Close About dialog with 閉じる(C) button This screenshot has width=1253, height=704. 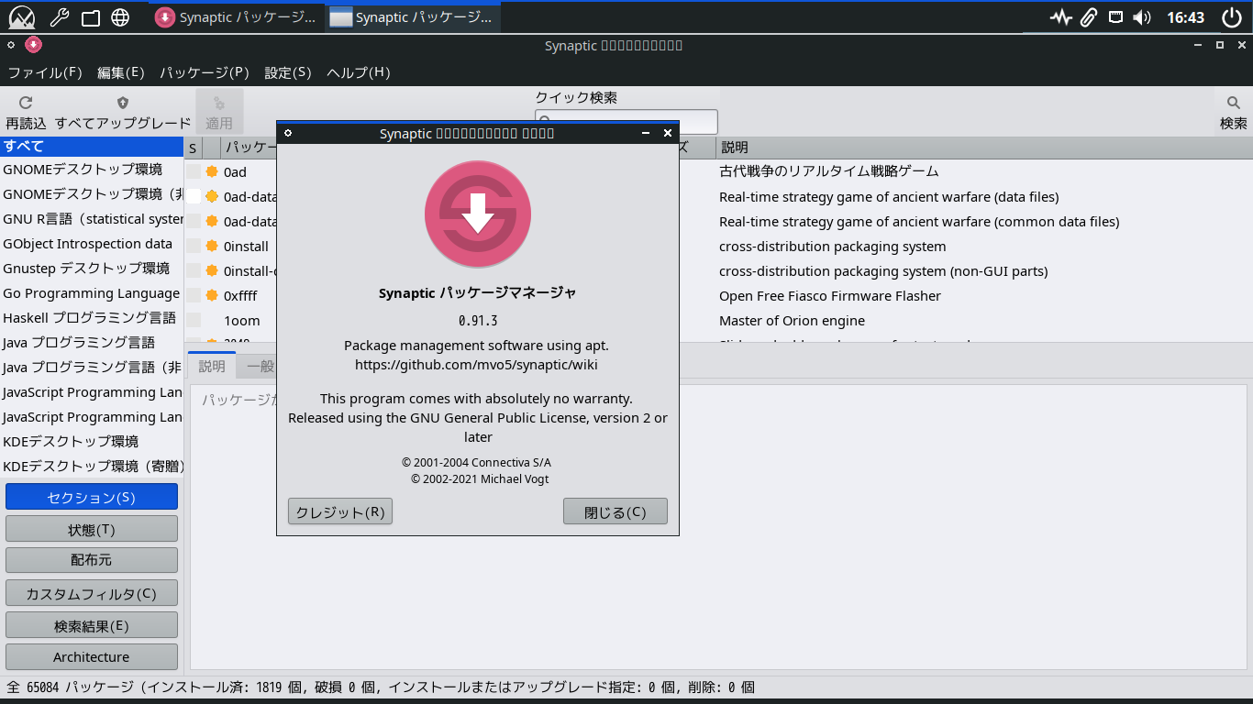click(x=615, y=511)
